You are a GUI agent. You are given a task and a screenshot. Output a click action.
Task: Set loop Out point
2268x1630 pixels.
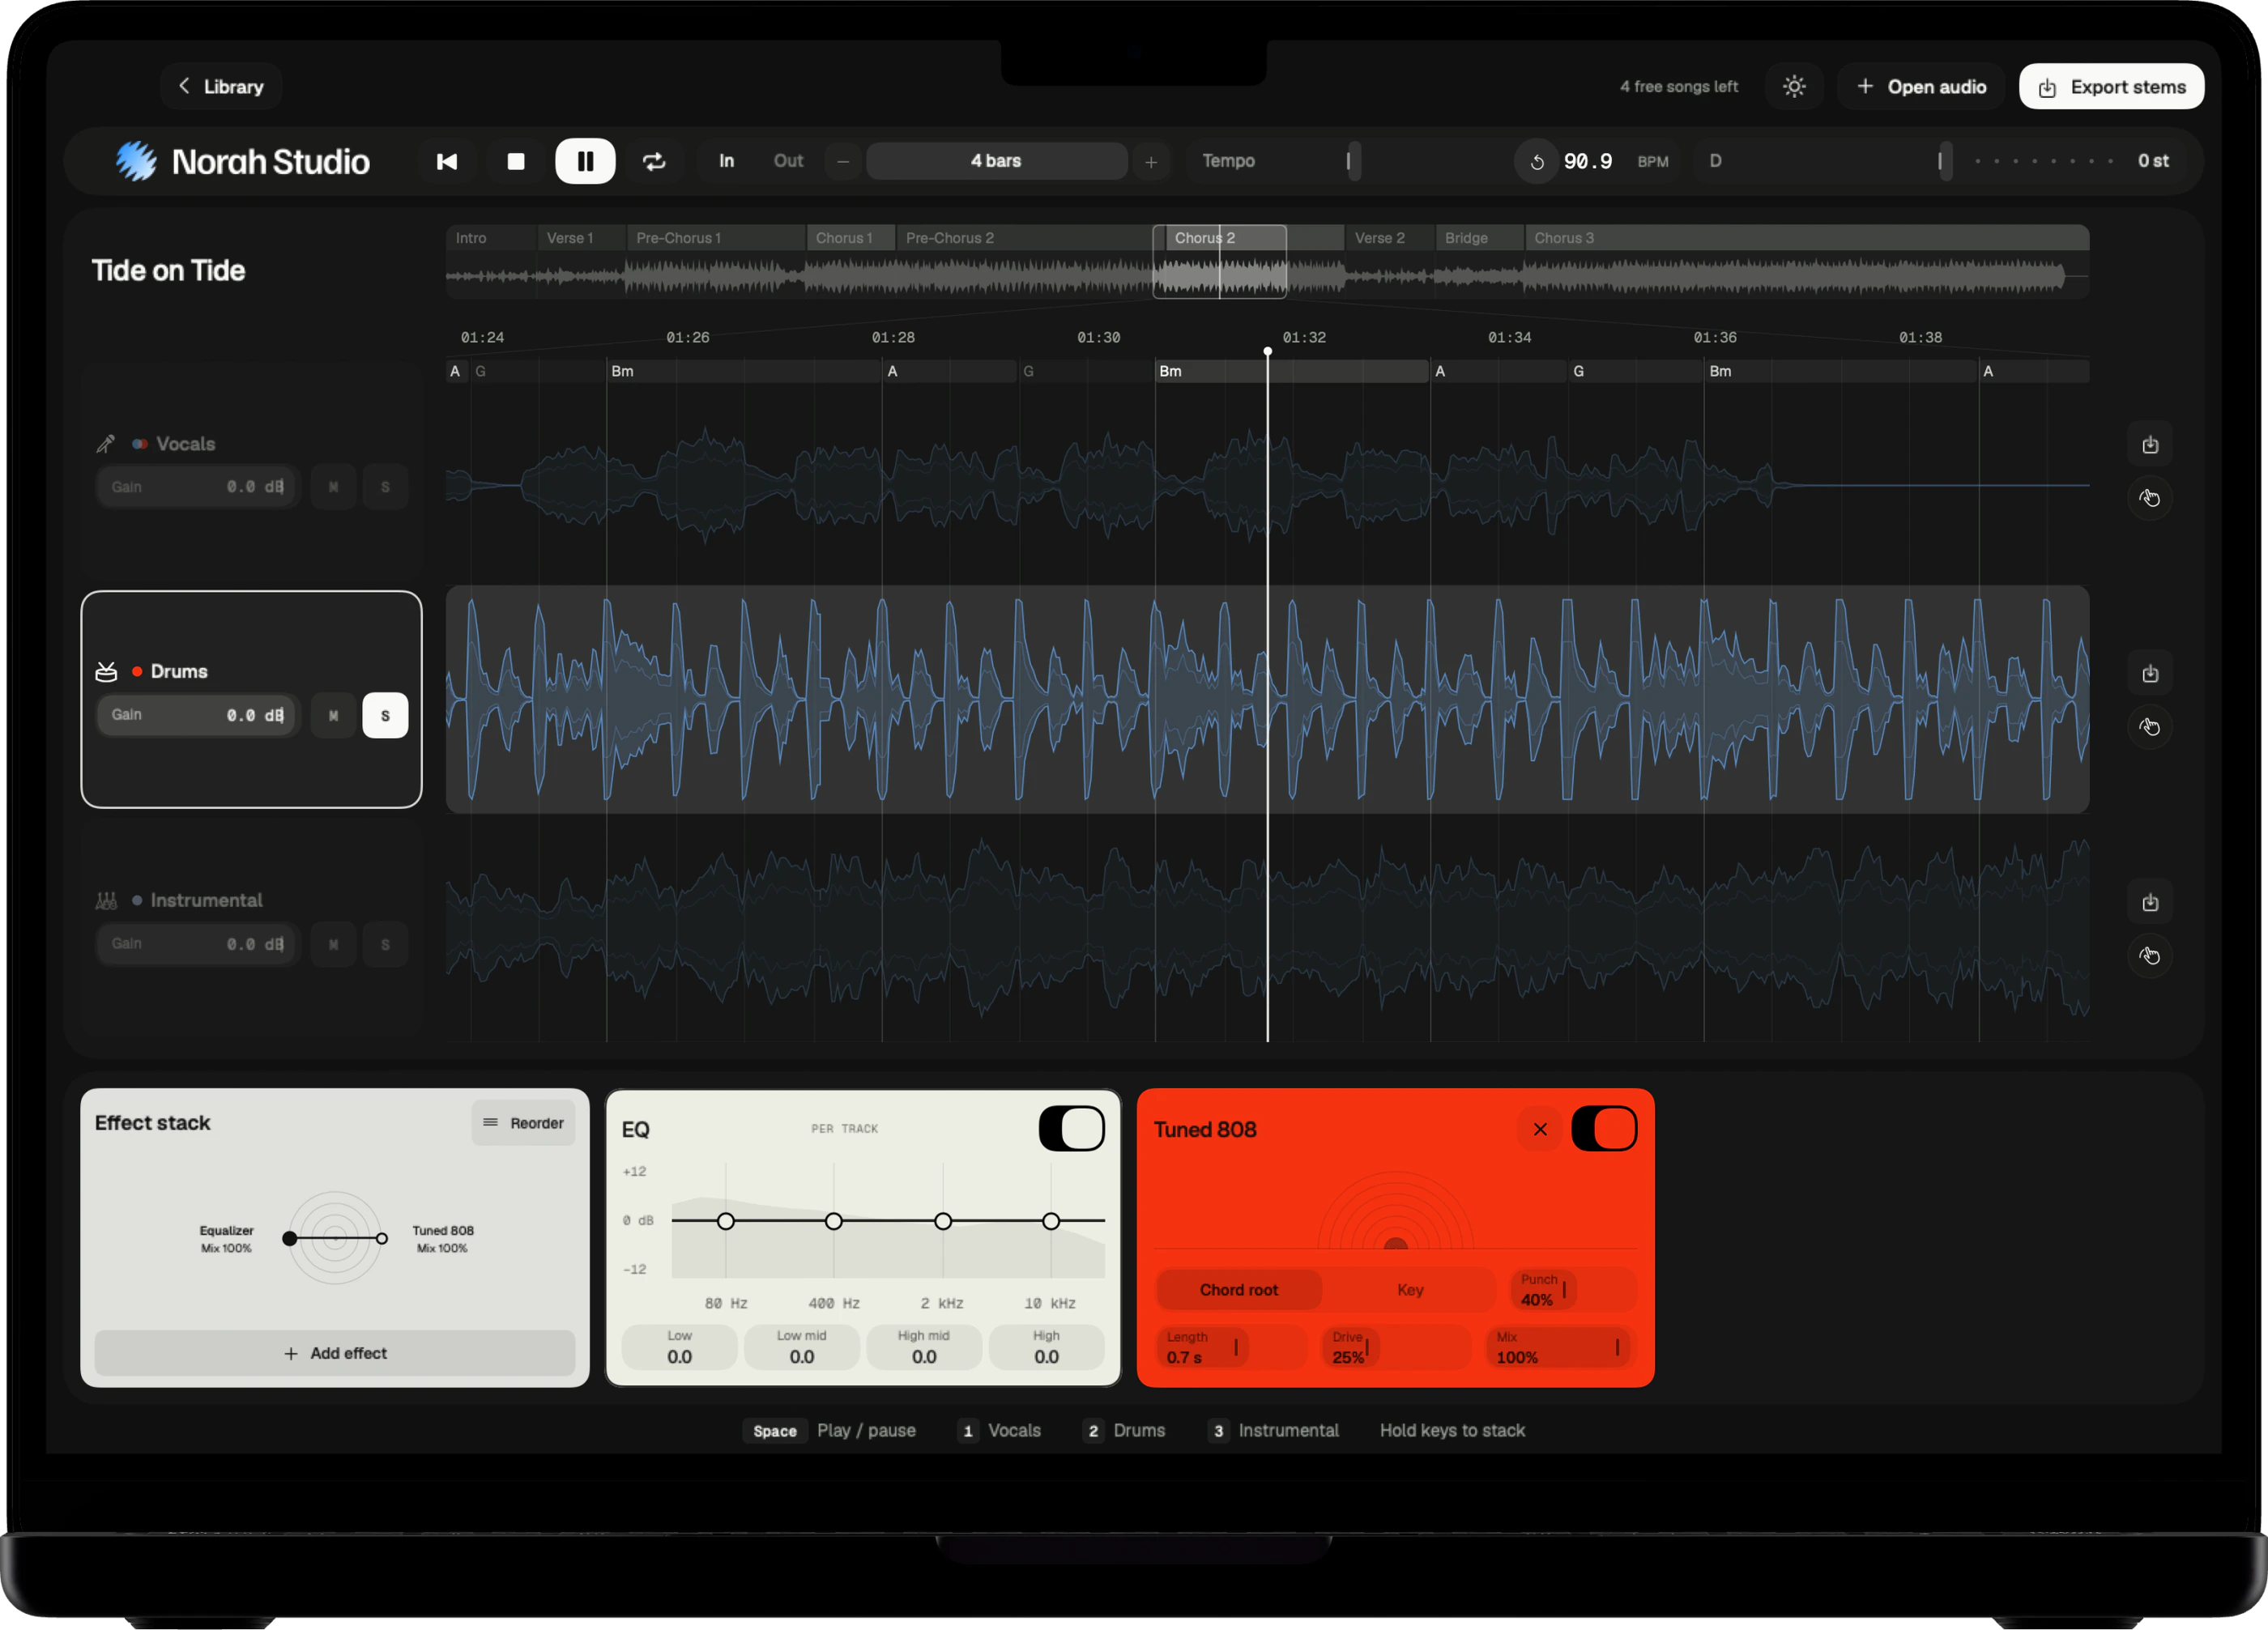788,161
